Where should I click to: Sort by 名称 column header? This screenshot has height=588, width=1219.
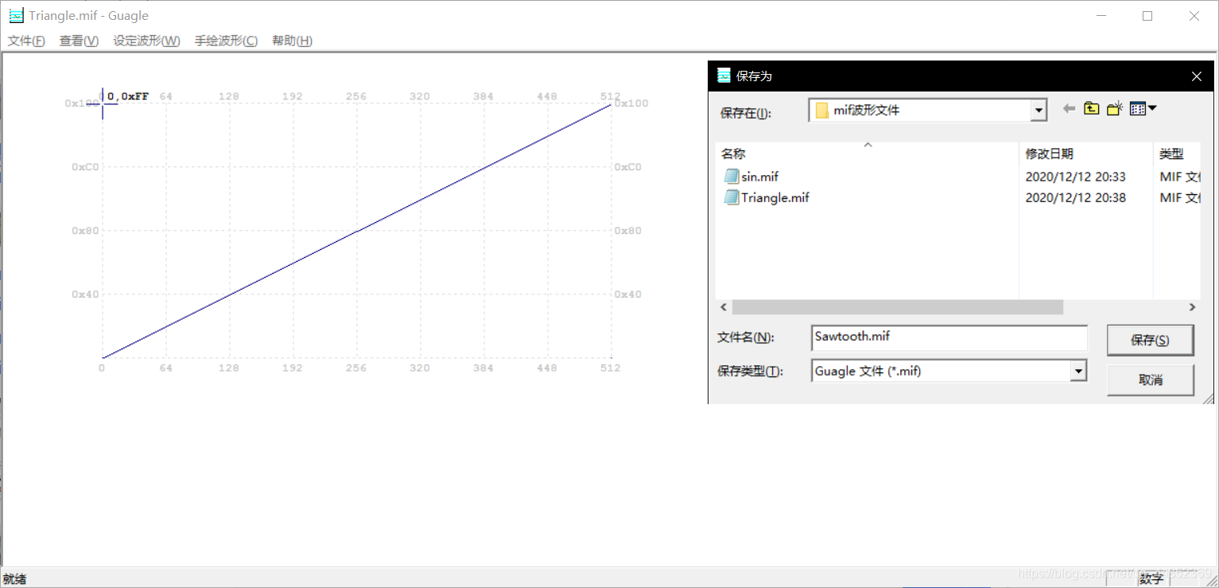pos(868,154)
